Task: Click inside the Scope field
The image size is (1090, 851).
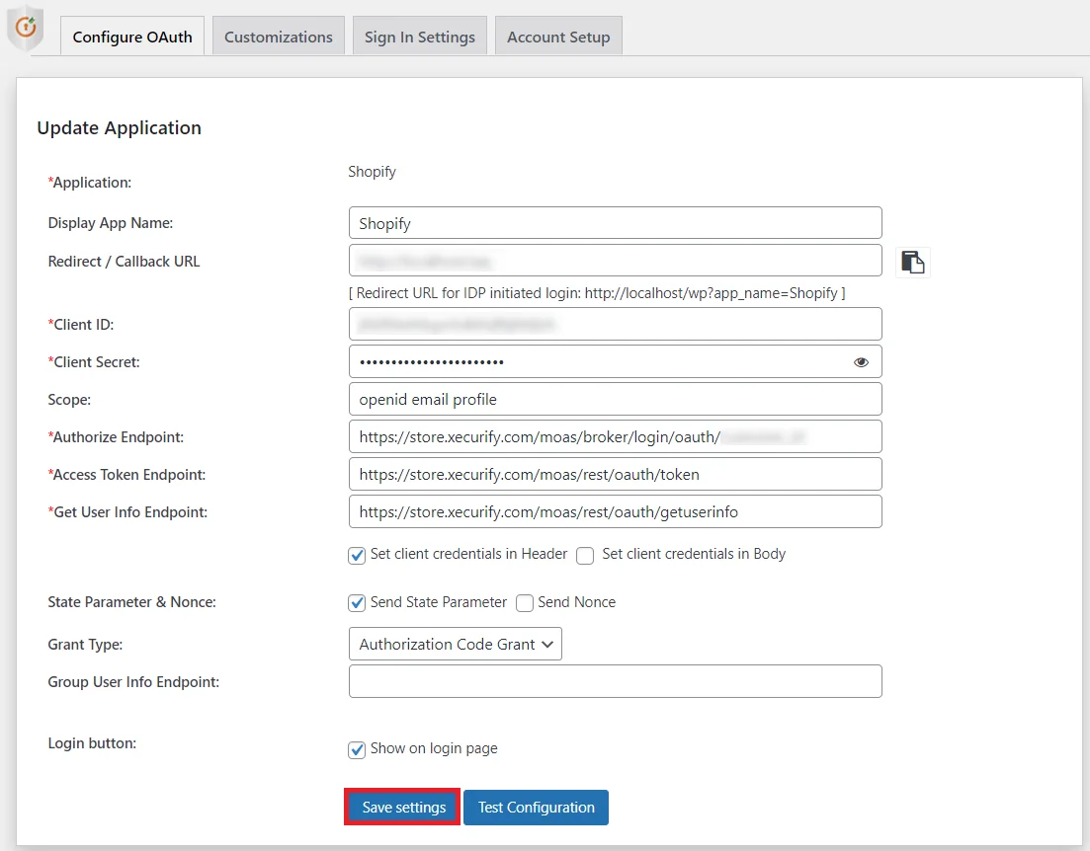Action: click(x=615, y=399)
